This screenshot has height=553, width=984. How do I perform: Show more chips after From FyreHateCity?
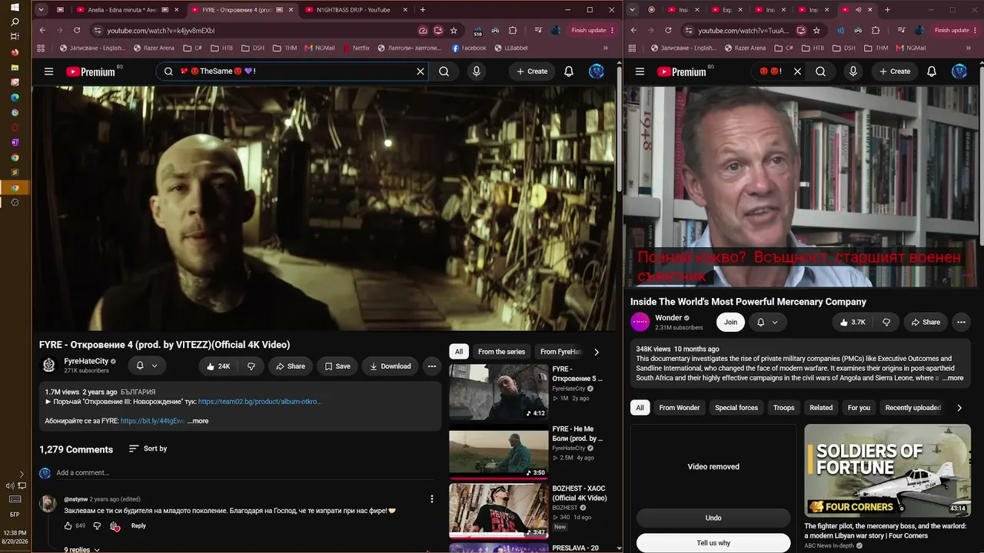coord(597,352)
